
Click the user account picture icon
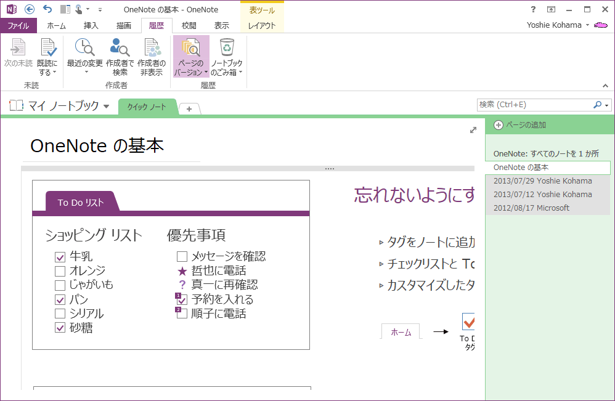601,25
